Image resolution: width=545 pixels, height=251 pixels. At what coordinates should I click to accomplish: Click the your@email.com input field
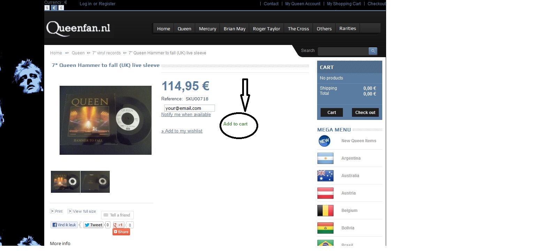click(190, 108)
